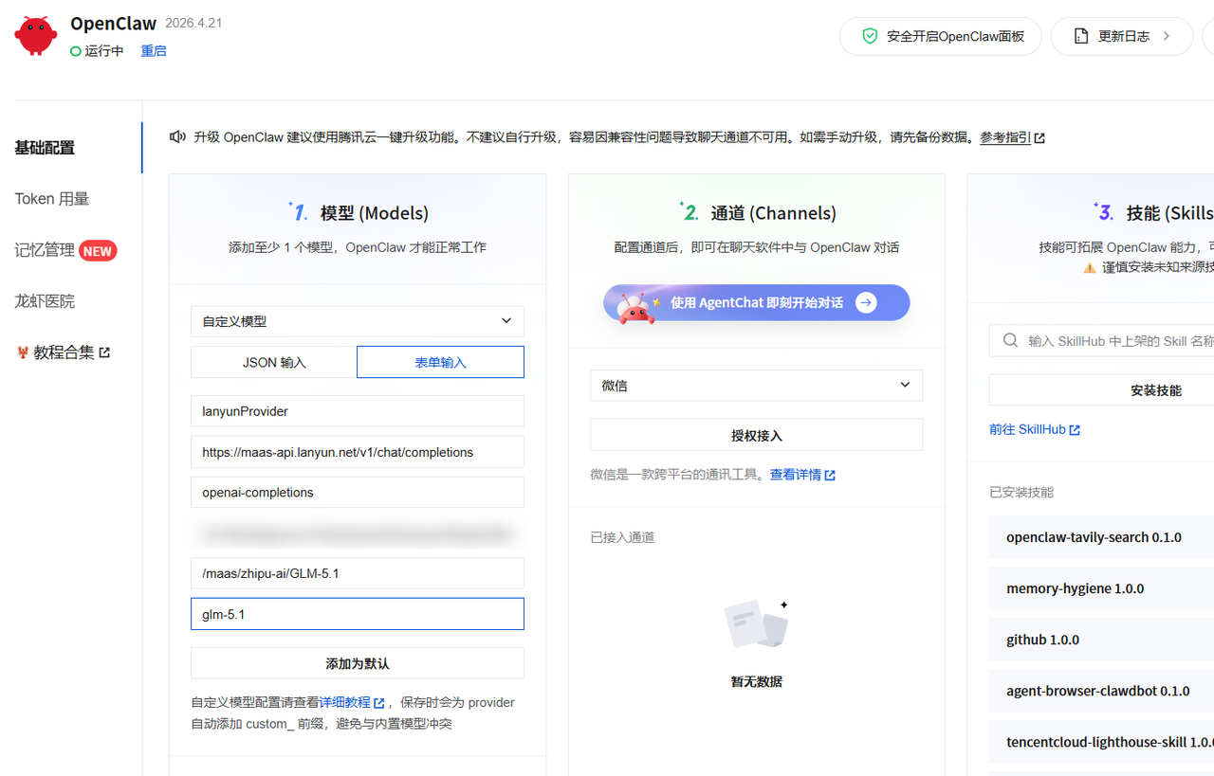
Task: Select the openclaw-tavily-search 0.1.0 skill
Action: pos(1101,537)
